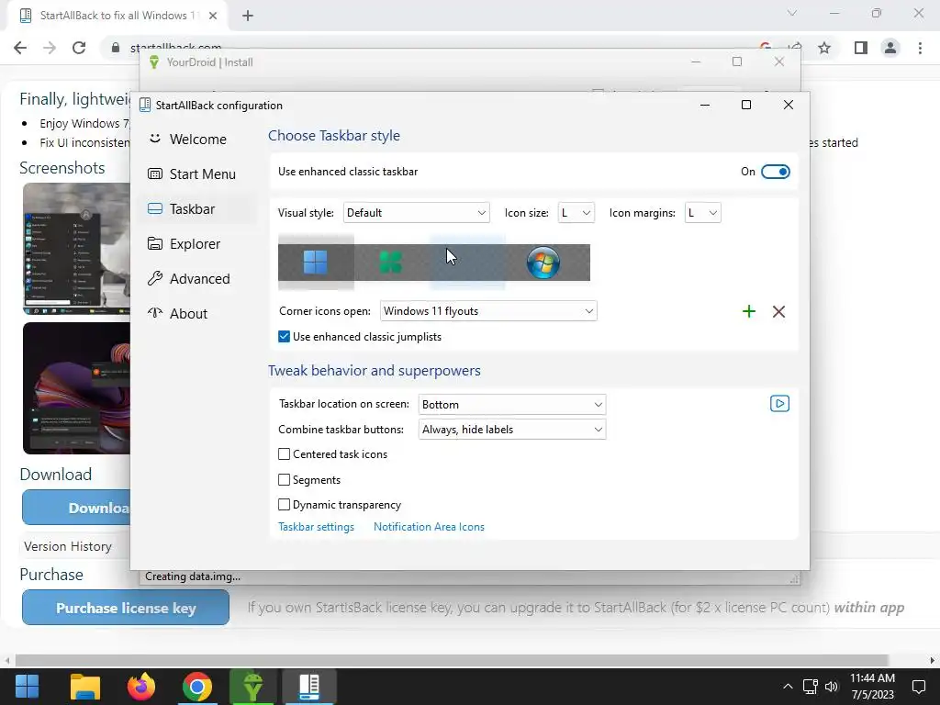This screenshot has width=940, height=705.
Task: Bookmark this page with the star icon
Action: pyautogui.click(x=824, y=48)
